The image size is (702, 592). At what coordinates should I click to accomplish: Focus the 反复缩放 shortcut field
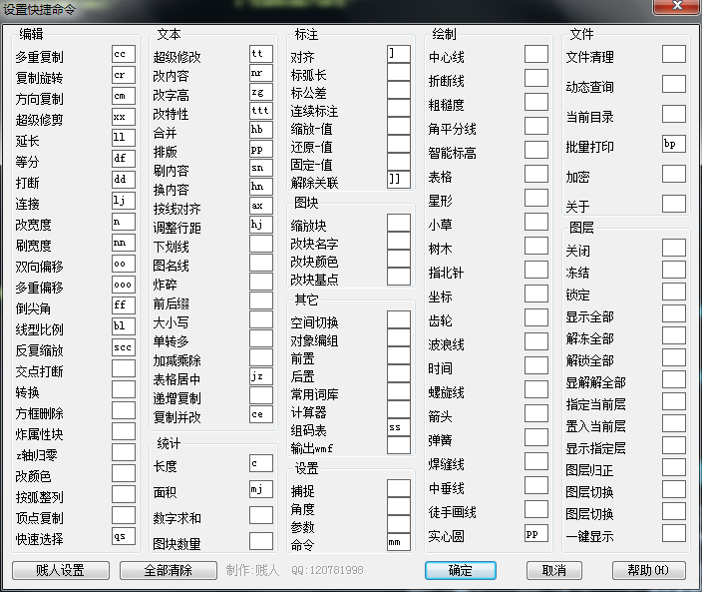124,347
